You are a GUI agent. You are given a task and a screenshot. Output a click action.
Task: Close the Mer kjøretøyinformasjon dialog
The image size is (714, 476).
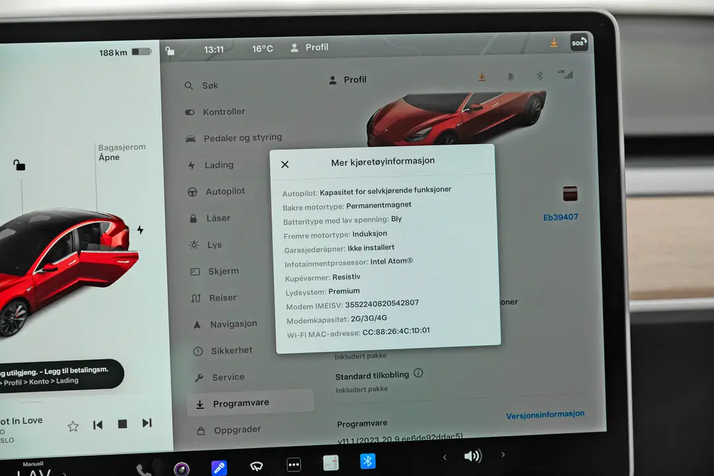(x=285, y=165)
